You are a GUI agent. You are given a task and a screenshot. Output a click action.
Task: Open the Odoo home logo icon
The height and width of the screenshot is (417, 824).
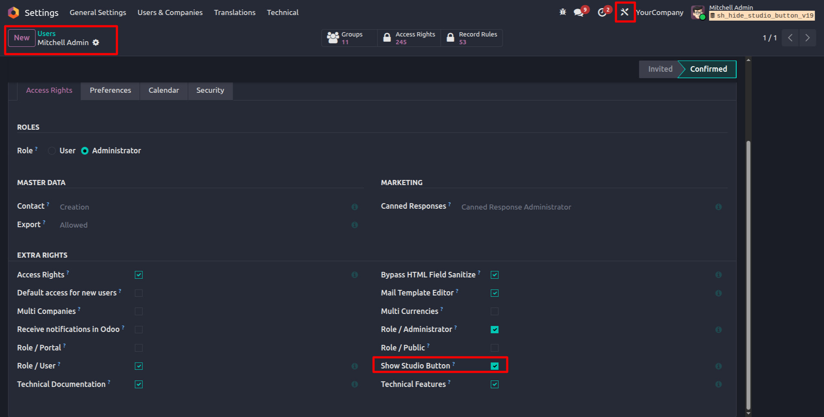coord(13,12)
